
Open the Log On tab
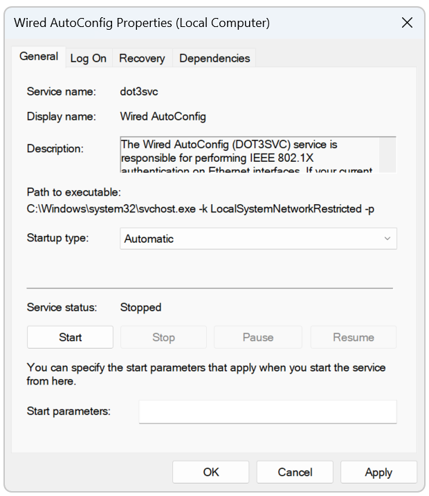pos(88,59)
